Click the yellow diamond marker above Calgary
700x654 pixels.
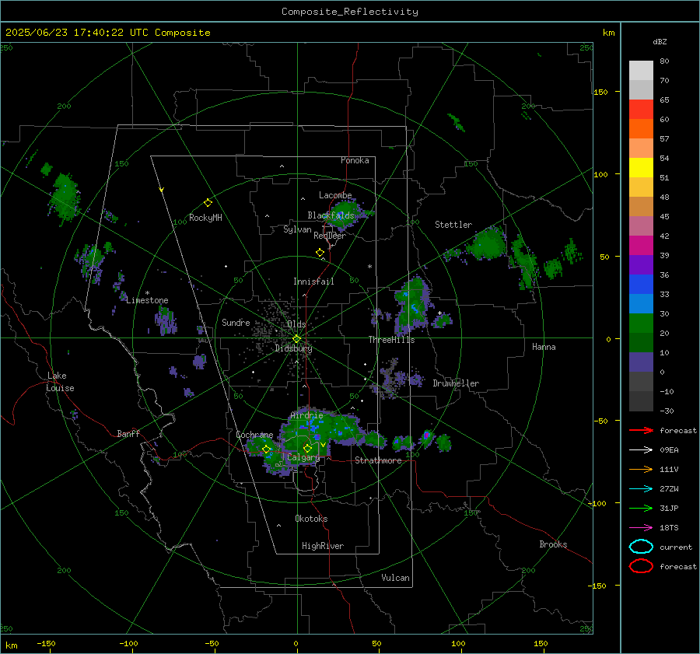coord(307,448)
